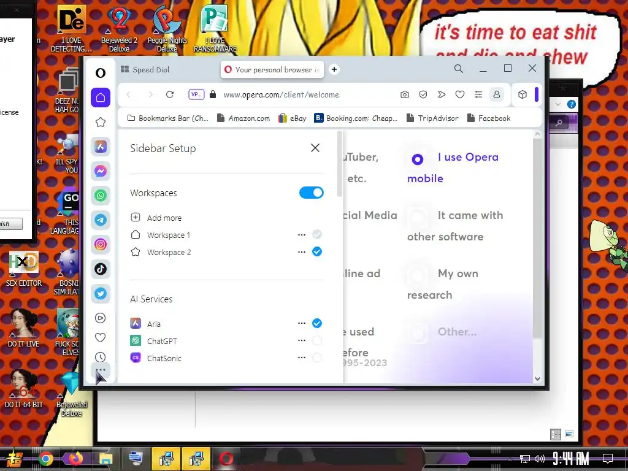Enable the ChatGPT checkbox
This screenshot has height=471, width=628.
click(x=317, y=340)
